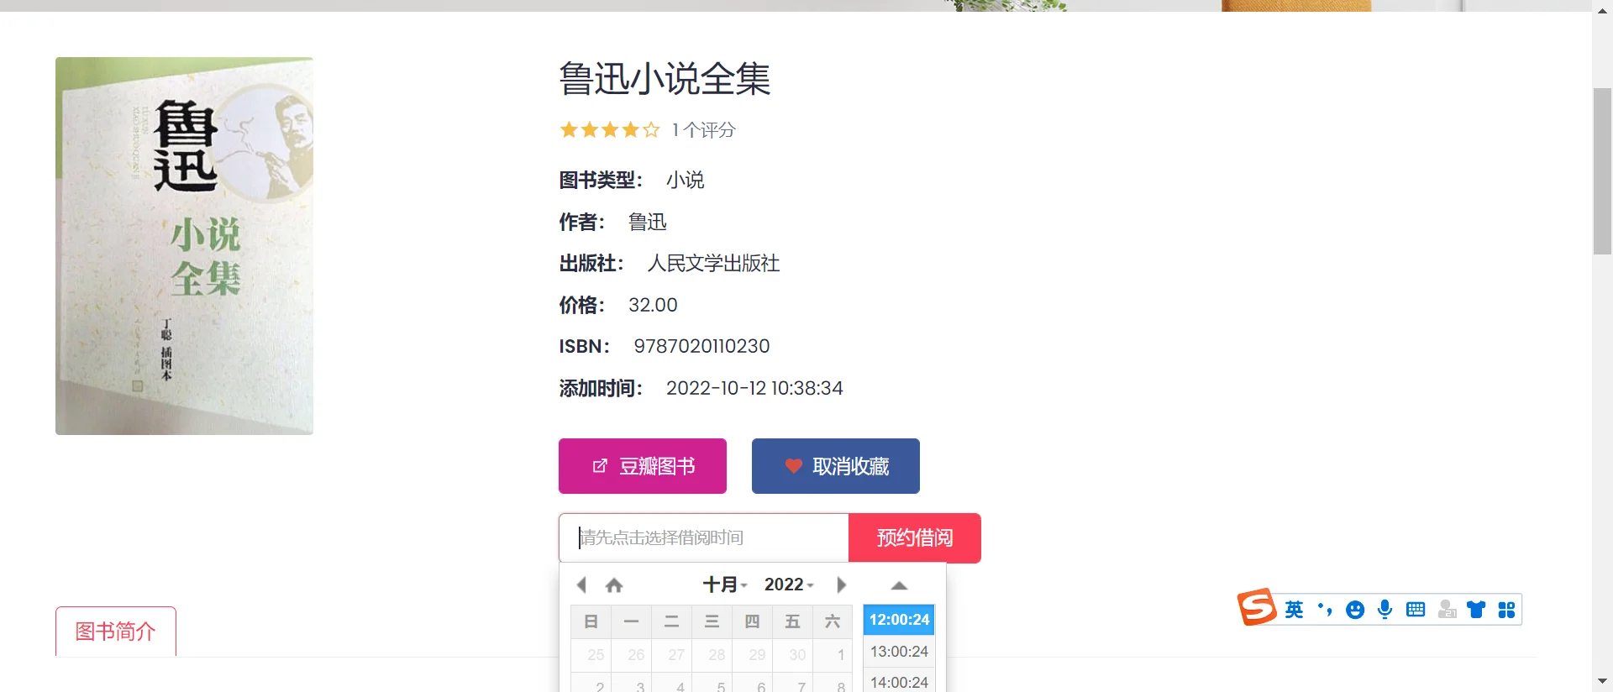Image resolution: width=1613 pixels, height=692 pixels.
Task: Pick previous-month day 30
Action: coord(793,655)
